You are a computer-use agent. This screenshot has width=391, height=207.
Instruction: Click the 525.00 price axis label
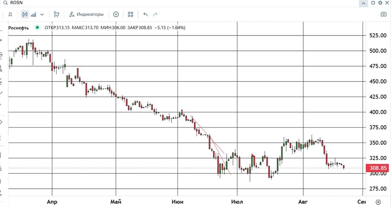(378, 35)
